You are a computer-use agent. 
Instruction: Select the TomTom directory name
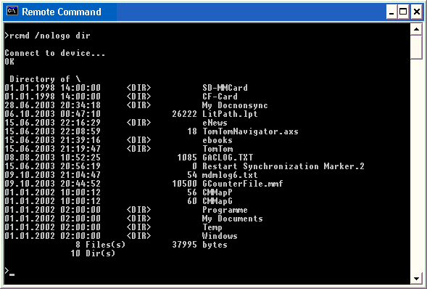217,149
